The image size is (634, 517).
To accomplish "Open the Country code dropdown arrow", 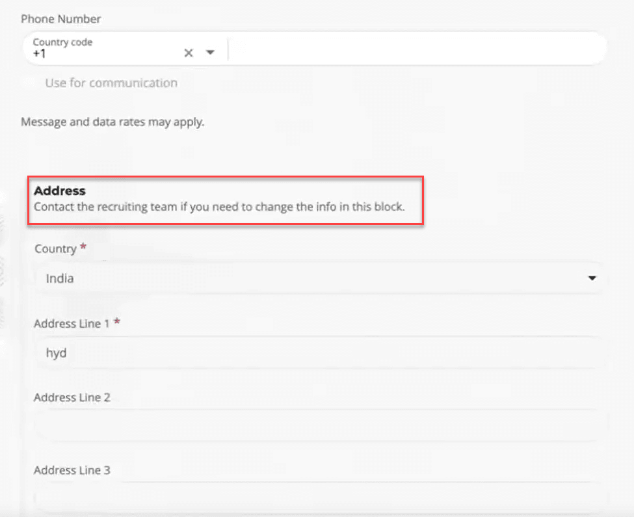I will click(210, 52).
